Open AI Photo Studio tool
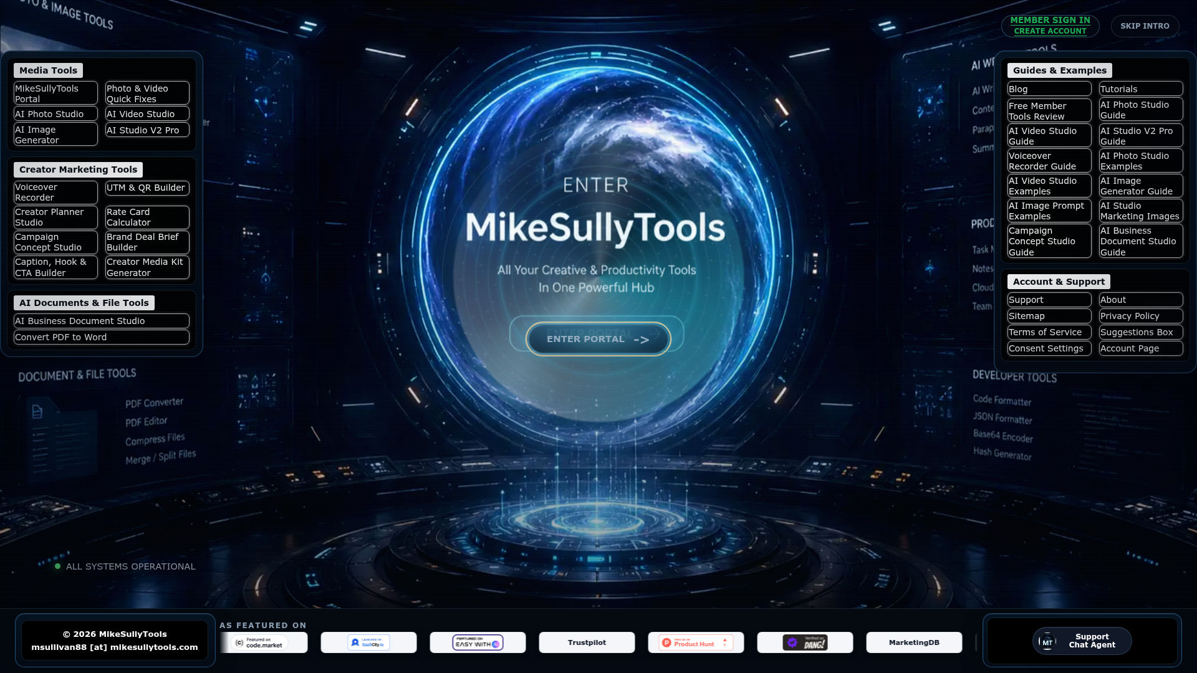Screen dimensions: 1197x673 click(55, 114)
